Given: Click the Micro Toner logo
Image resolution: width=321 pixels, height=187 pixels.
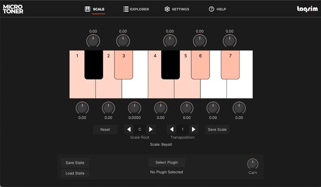Looking at the screenshot, I should point(13,9).
